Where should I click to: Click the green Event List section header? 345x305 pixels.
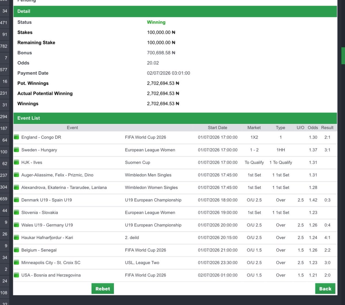[175, 118]
